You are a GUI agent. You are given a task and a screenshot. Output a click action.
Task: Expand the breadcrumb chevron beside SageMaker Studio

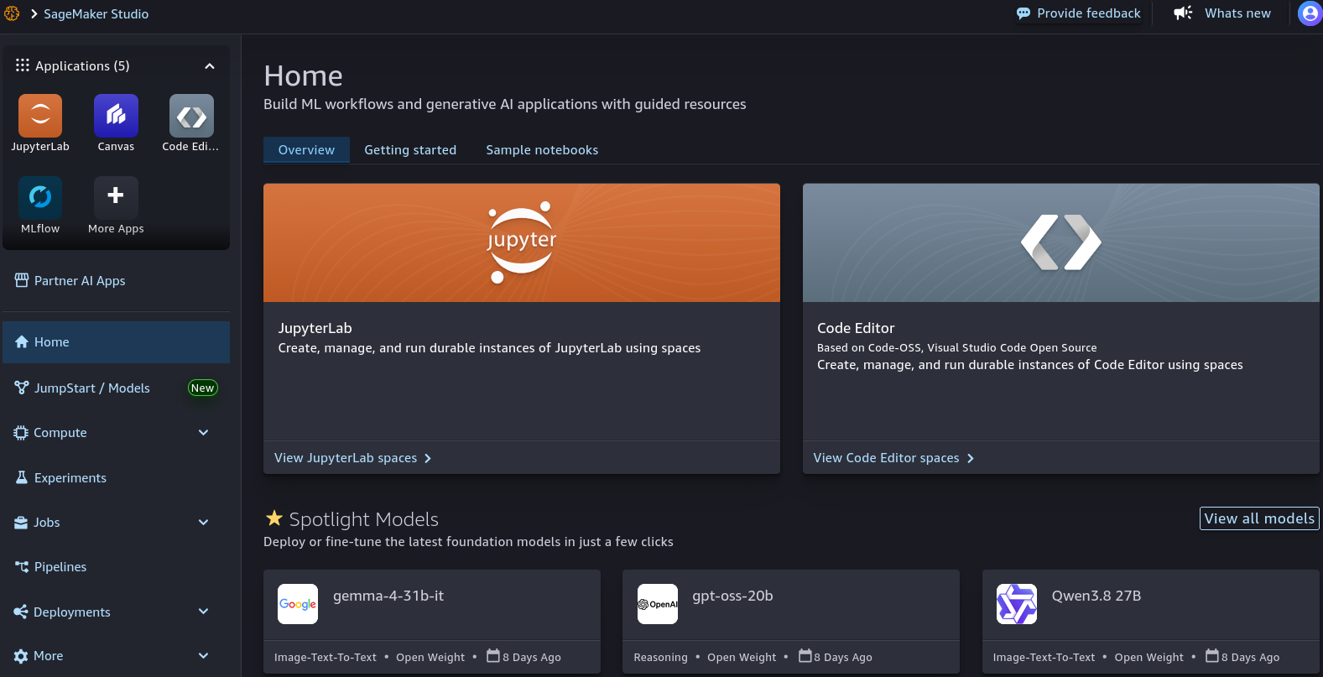34,13
